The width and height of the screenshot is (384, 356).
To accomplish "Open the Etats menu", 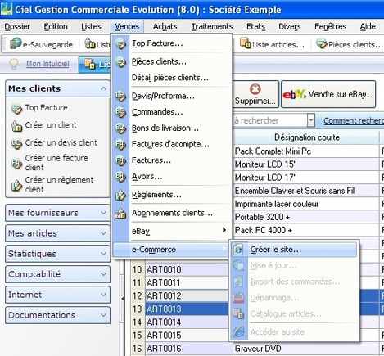I will point(255,27).
